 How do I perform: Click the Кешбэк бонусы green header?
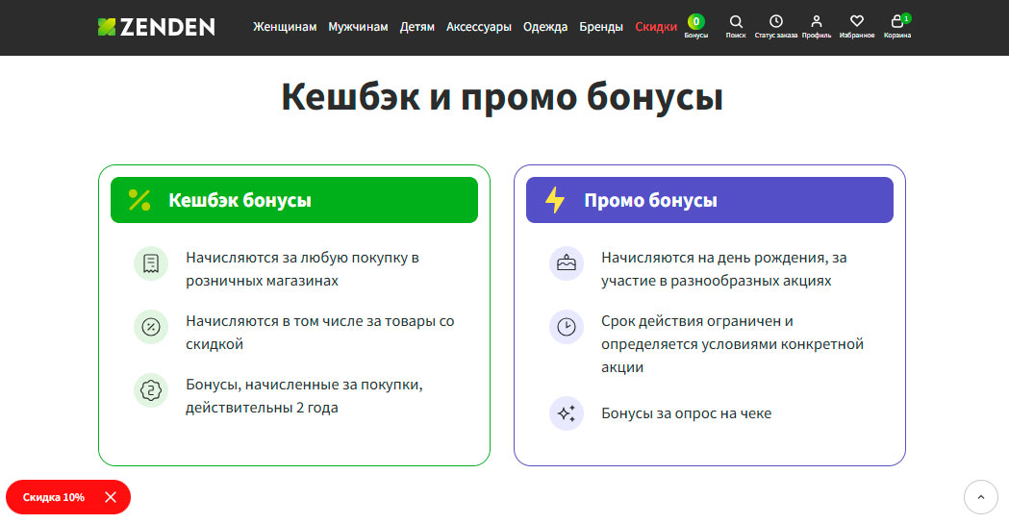pos(294,200)
